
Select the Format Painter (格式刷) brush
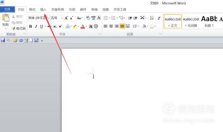[13, 28]
